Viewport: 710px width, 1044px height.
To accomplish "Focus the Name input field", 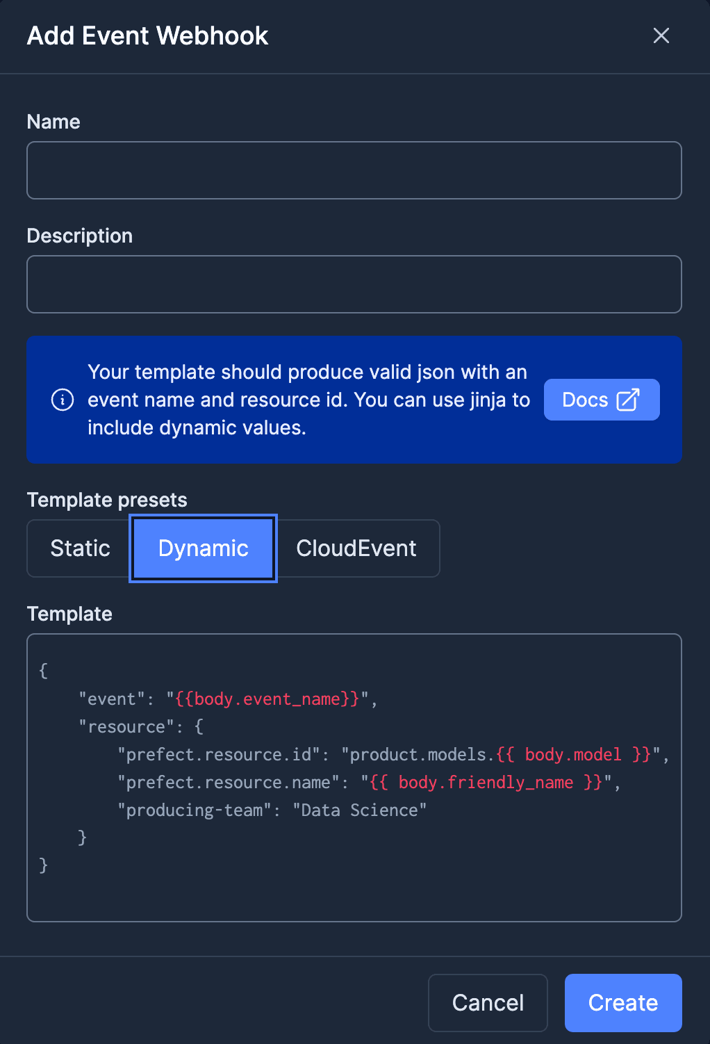I will click(x=354, y=170).
